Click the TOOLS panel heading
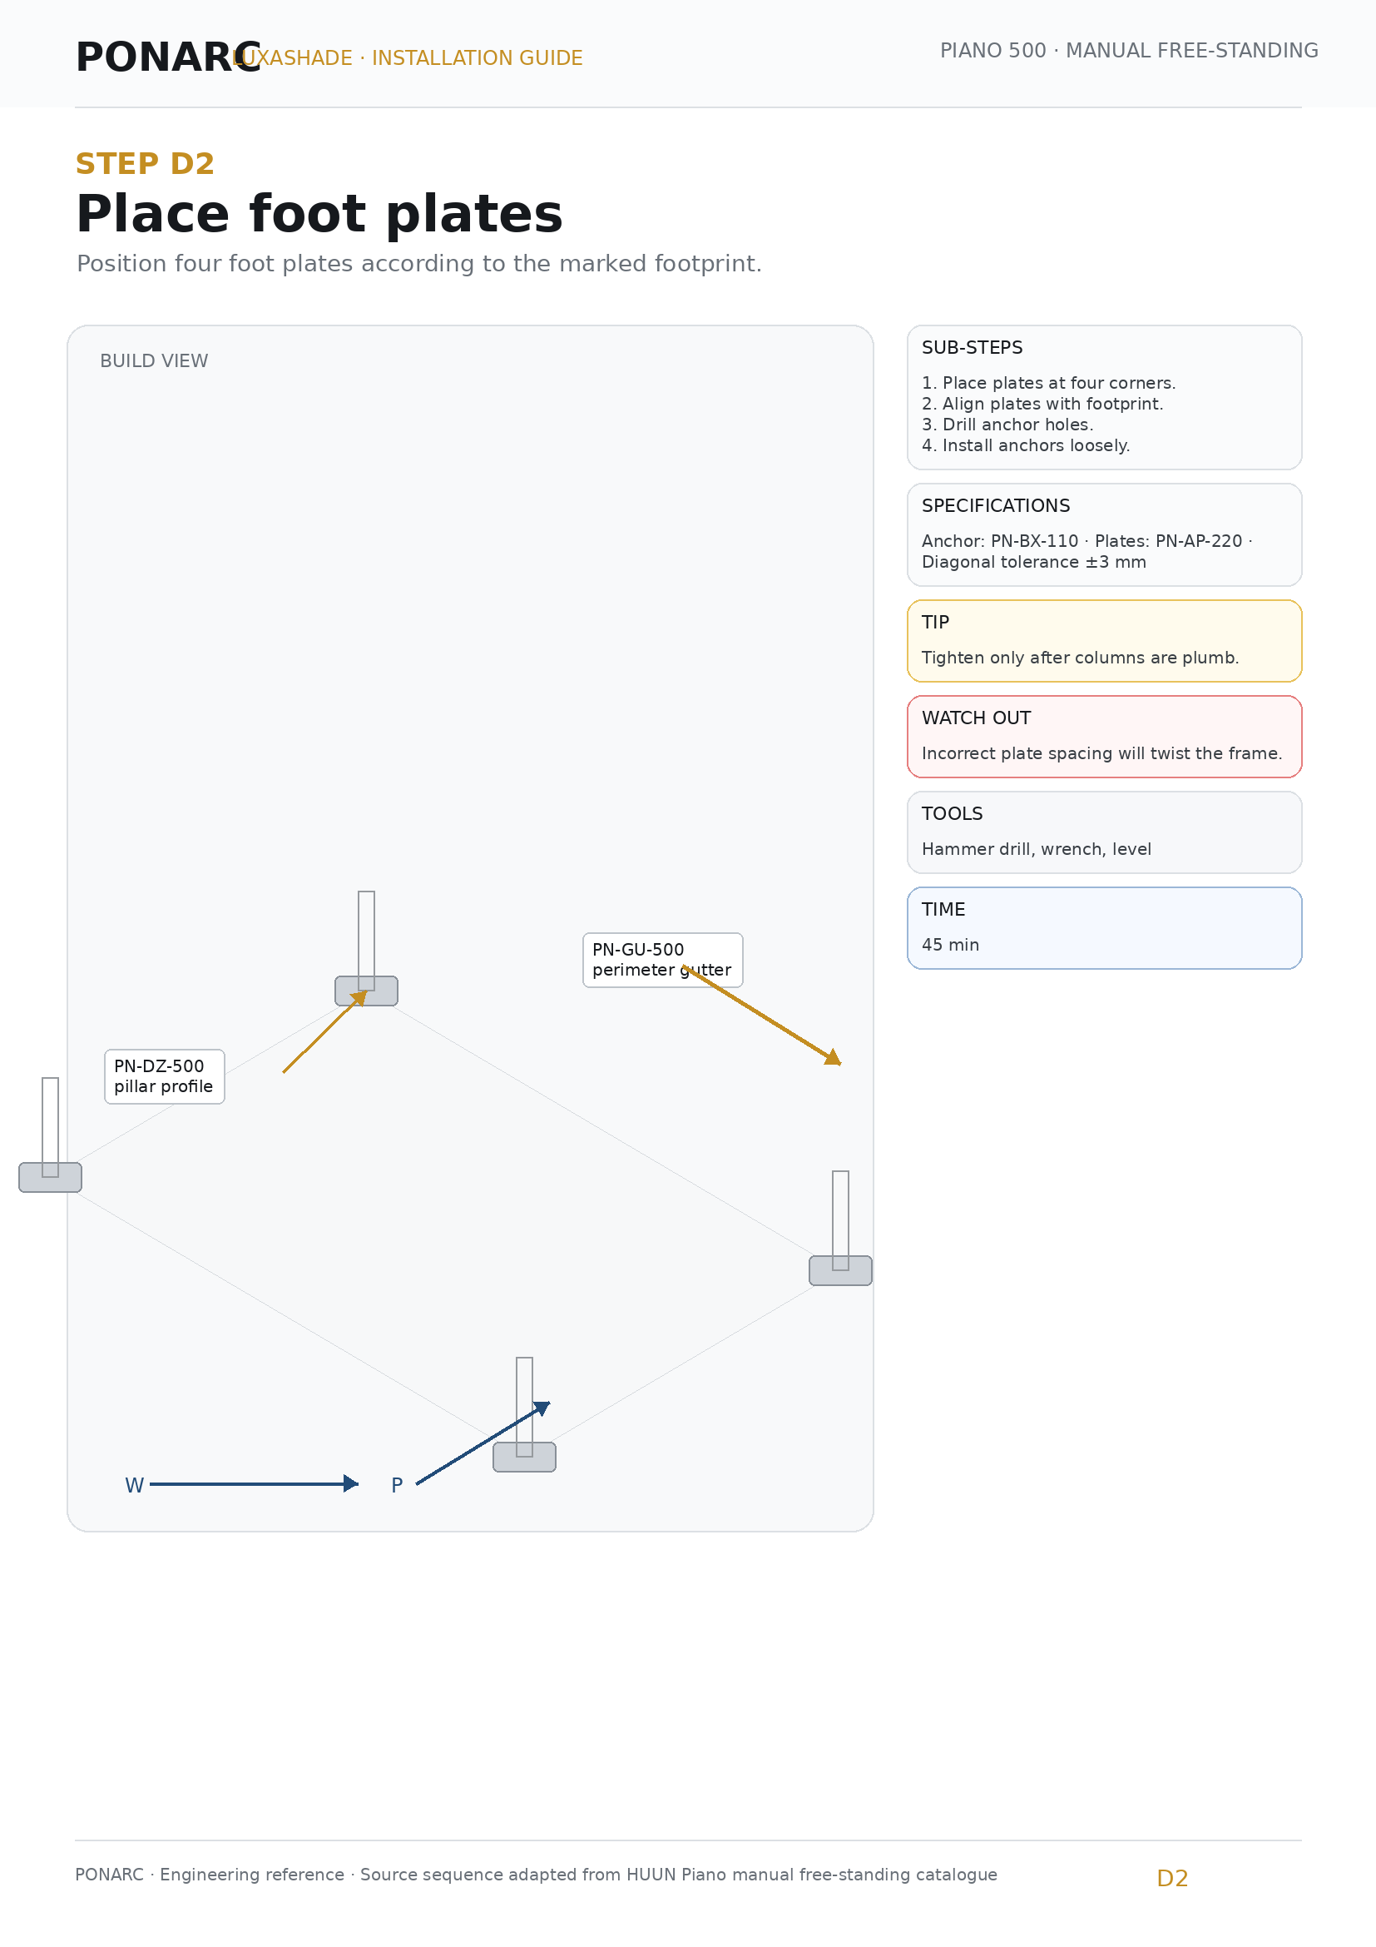Viewport: 1376px width, 1947px height. click(x=953, y=813)
